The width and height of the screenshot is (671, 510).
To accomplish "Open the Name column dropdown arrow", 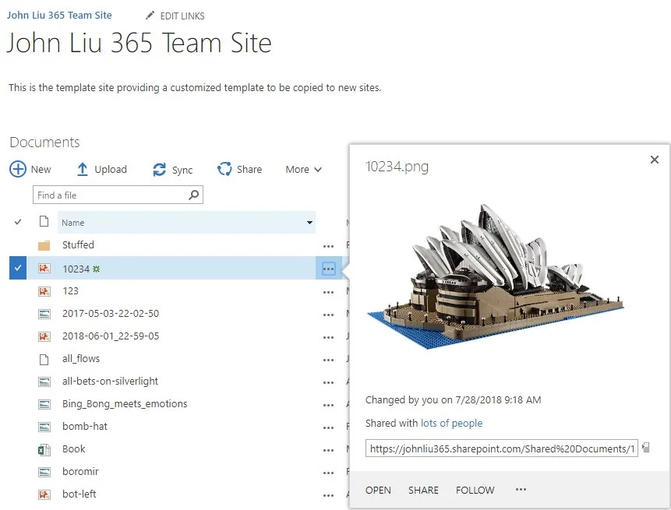I will tap(309, 223).
